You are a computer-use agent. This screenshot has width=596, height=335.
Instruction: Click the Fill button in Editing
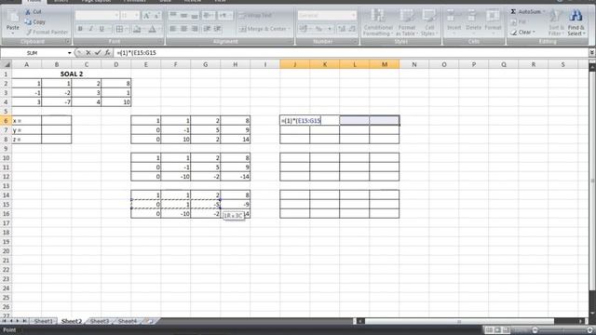(x=519, y=22)
